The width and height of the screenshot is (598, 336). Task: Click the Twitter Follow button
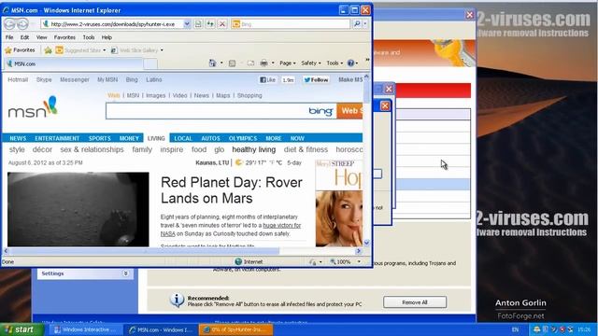pos(316,79)
